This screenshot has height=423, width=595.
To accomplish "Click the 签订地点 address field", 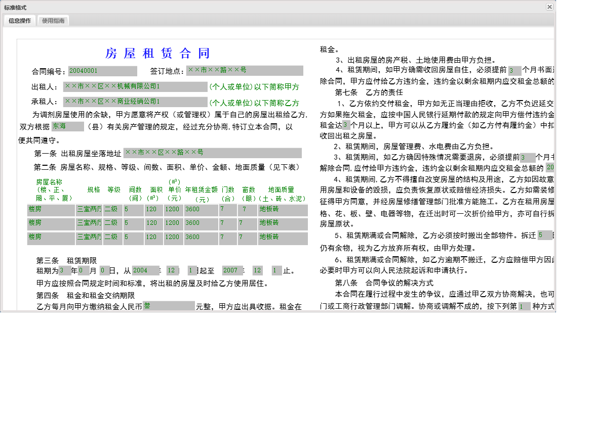I will click(x=243, y=71).
